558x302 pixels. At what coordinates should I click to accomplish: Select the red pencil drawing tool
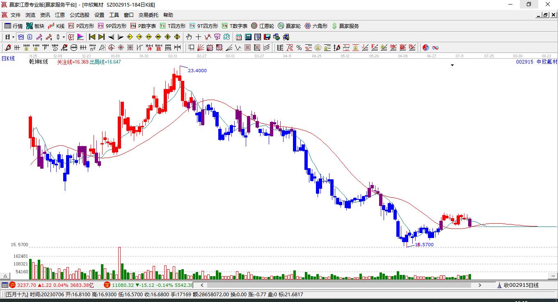[7, 48]
